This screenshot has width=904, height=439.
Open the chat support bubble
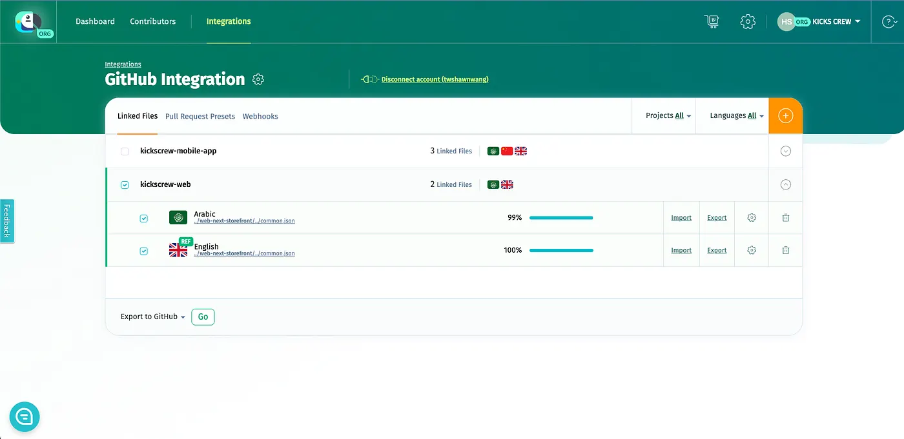click(25, 416)
